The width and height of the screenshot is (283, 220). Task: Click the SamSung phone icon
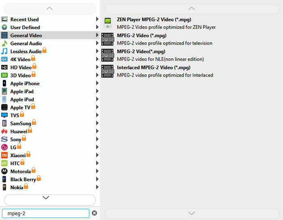tap(4, 124)
